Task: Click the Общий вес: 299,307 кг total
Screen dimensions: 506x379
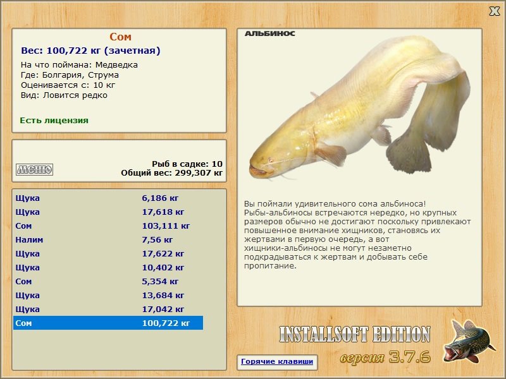Action: pos(171,173)
